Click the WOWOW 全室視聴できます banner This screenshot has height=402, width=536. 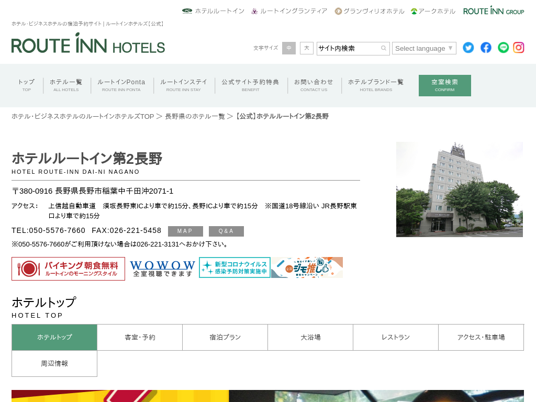[162, 269]
